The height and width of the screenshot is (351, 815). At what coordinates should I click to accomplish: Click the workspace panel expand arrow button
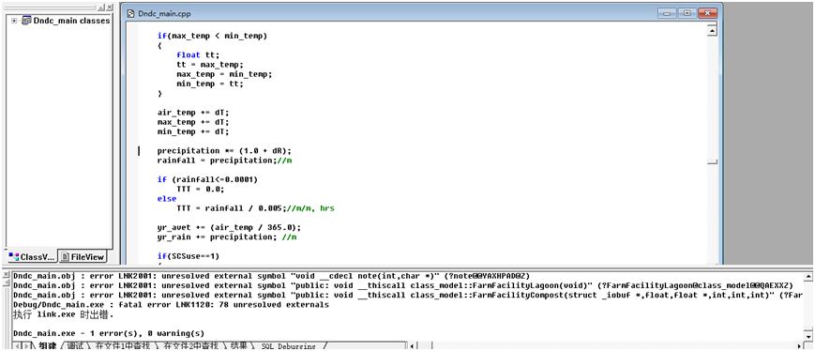(x=102, y=8)
